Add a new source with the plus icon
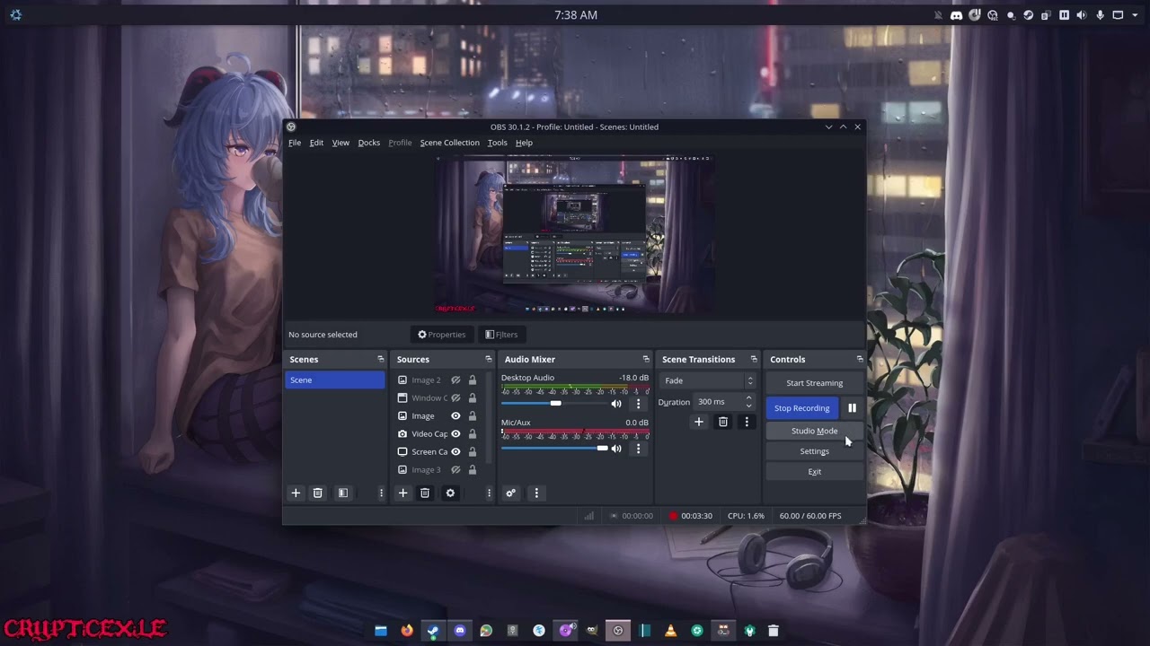Viewport: 1150px width, 646px height. click(x=403, y=493)
